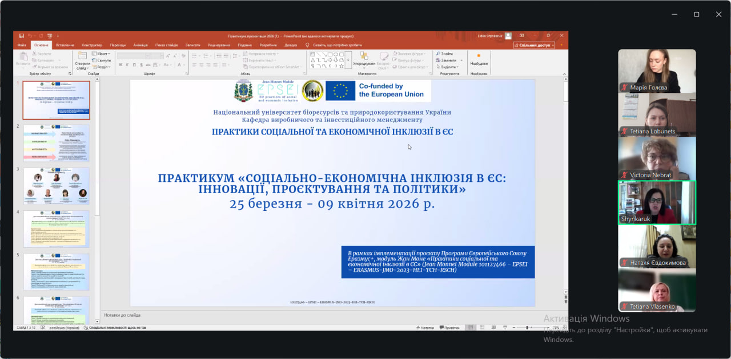The image size is (731, 359).
Task: Open Контур фігури shape outline dropdown
Action: coord(409,60)
